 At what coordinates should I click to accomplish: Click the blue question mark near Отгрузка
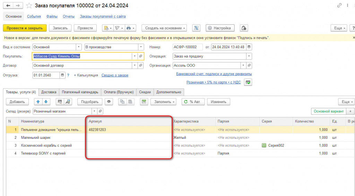(68, 75)
